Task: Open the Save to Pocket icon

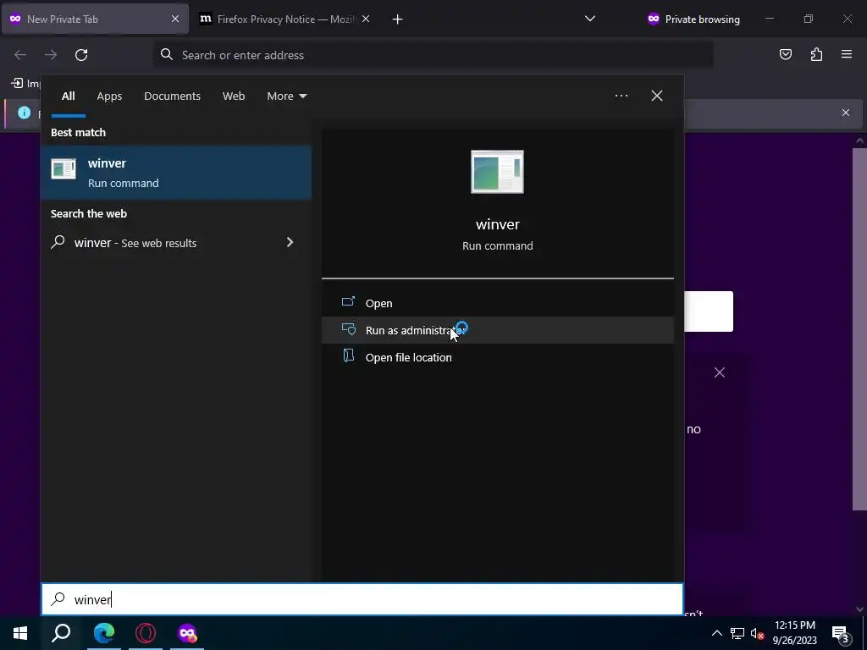Action: coord(786,54)
